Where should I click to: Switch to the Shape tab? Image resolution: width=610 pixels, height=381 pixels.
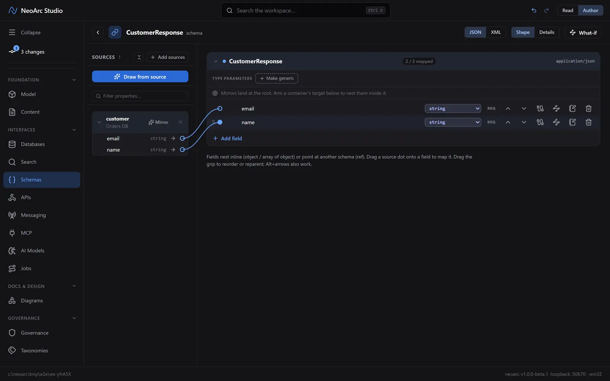point(523,32)
